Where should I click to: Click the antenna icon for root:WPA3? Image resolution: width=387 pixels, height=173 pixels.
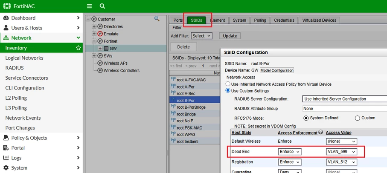tap(173, 134)
